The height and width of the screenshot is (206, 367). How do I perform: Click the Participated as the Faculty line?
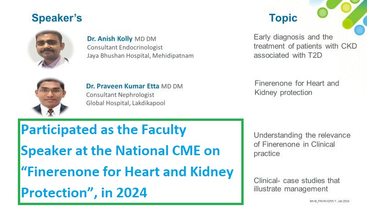pyautogui.click(x=104, y=130)
